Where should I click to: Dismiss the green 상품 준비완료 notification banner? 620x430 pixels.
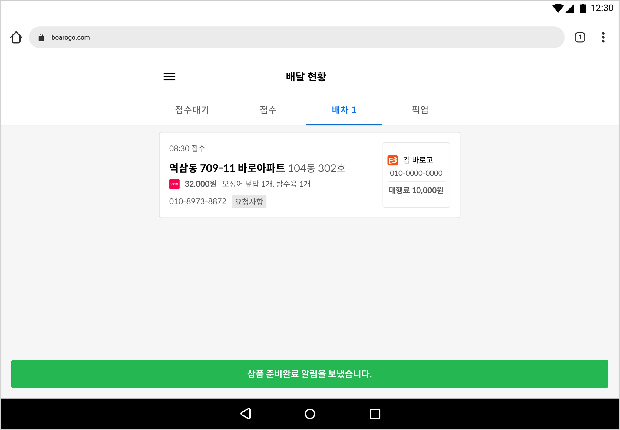[x=309, y=374]
